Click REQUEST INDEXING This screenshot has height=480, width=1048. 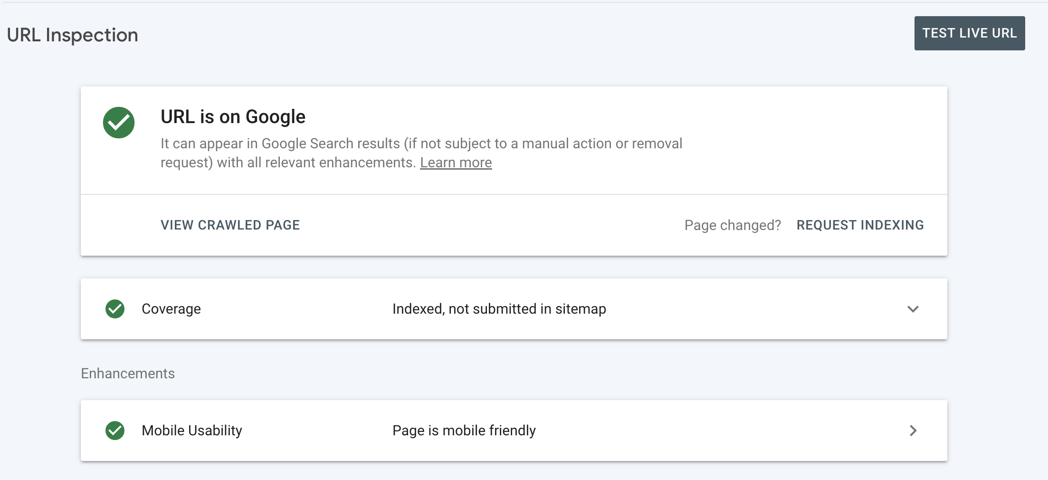pyautogui.click(x=860, y=225)
